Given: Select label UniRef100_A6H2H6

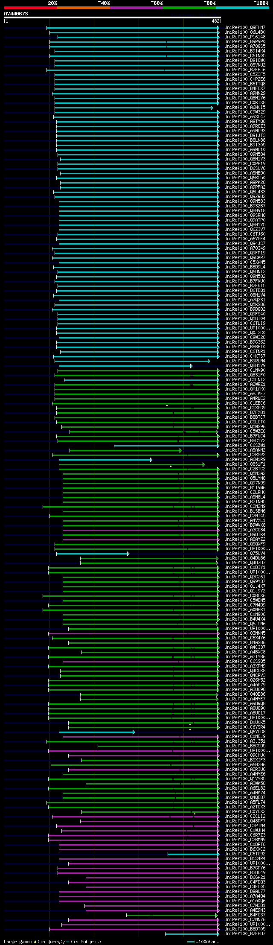Looking at the screenshot, I should coord(245,764).
